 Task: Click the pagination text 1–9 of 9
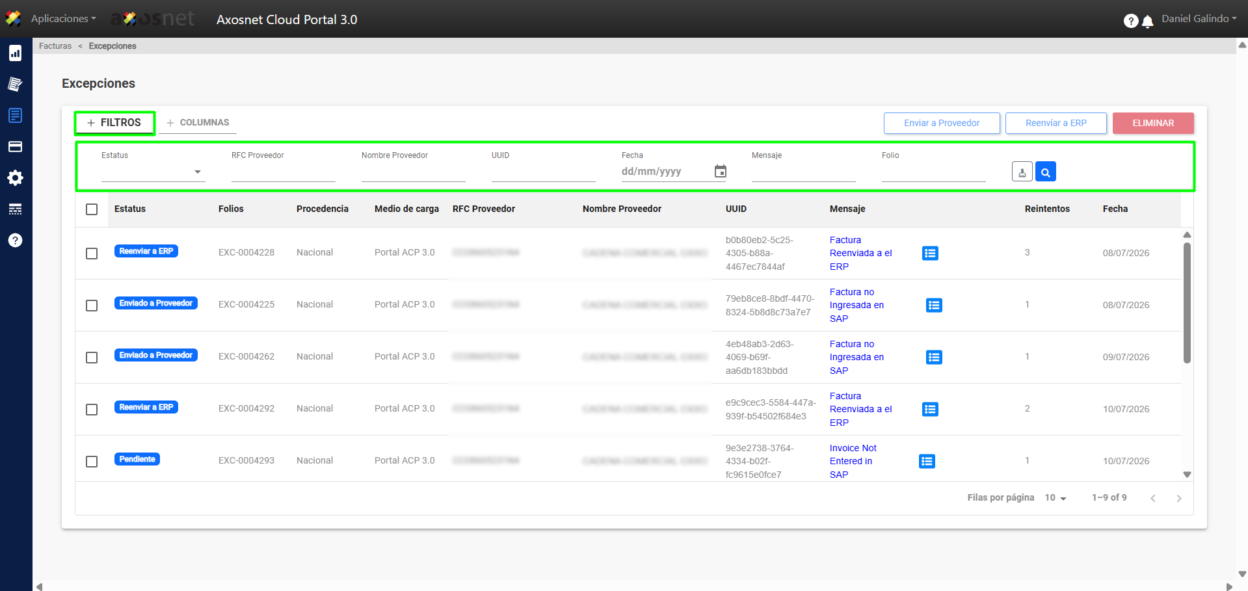pyautogui.click(x=1109, y=497)
